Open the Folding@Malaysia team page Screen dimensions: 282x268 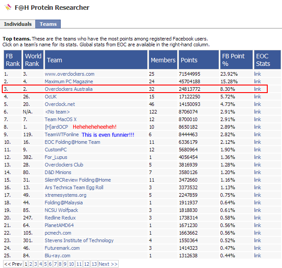pos(64,203)
